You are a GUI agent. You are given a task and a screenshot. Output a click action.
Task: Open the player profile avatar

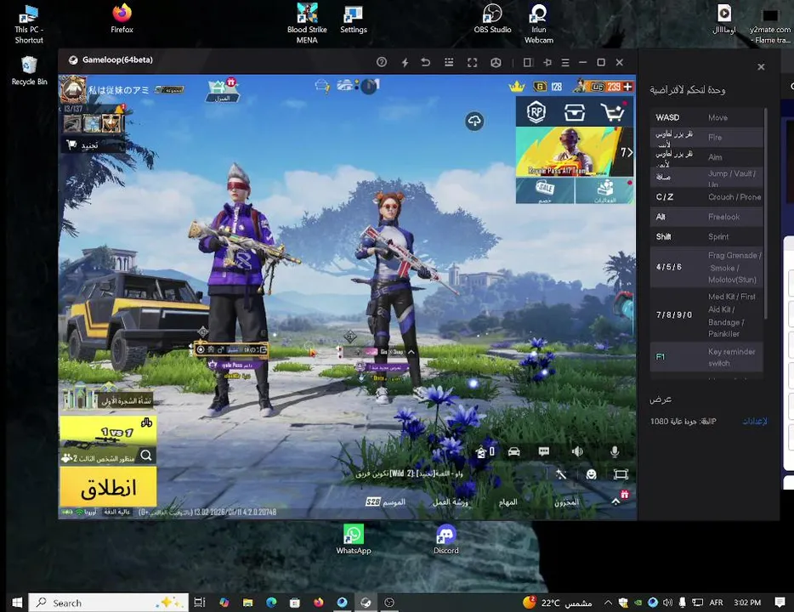tap(73, 89)
